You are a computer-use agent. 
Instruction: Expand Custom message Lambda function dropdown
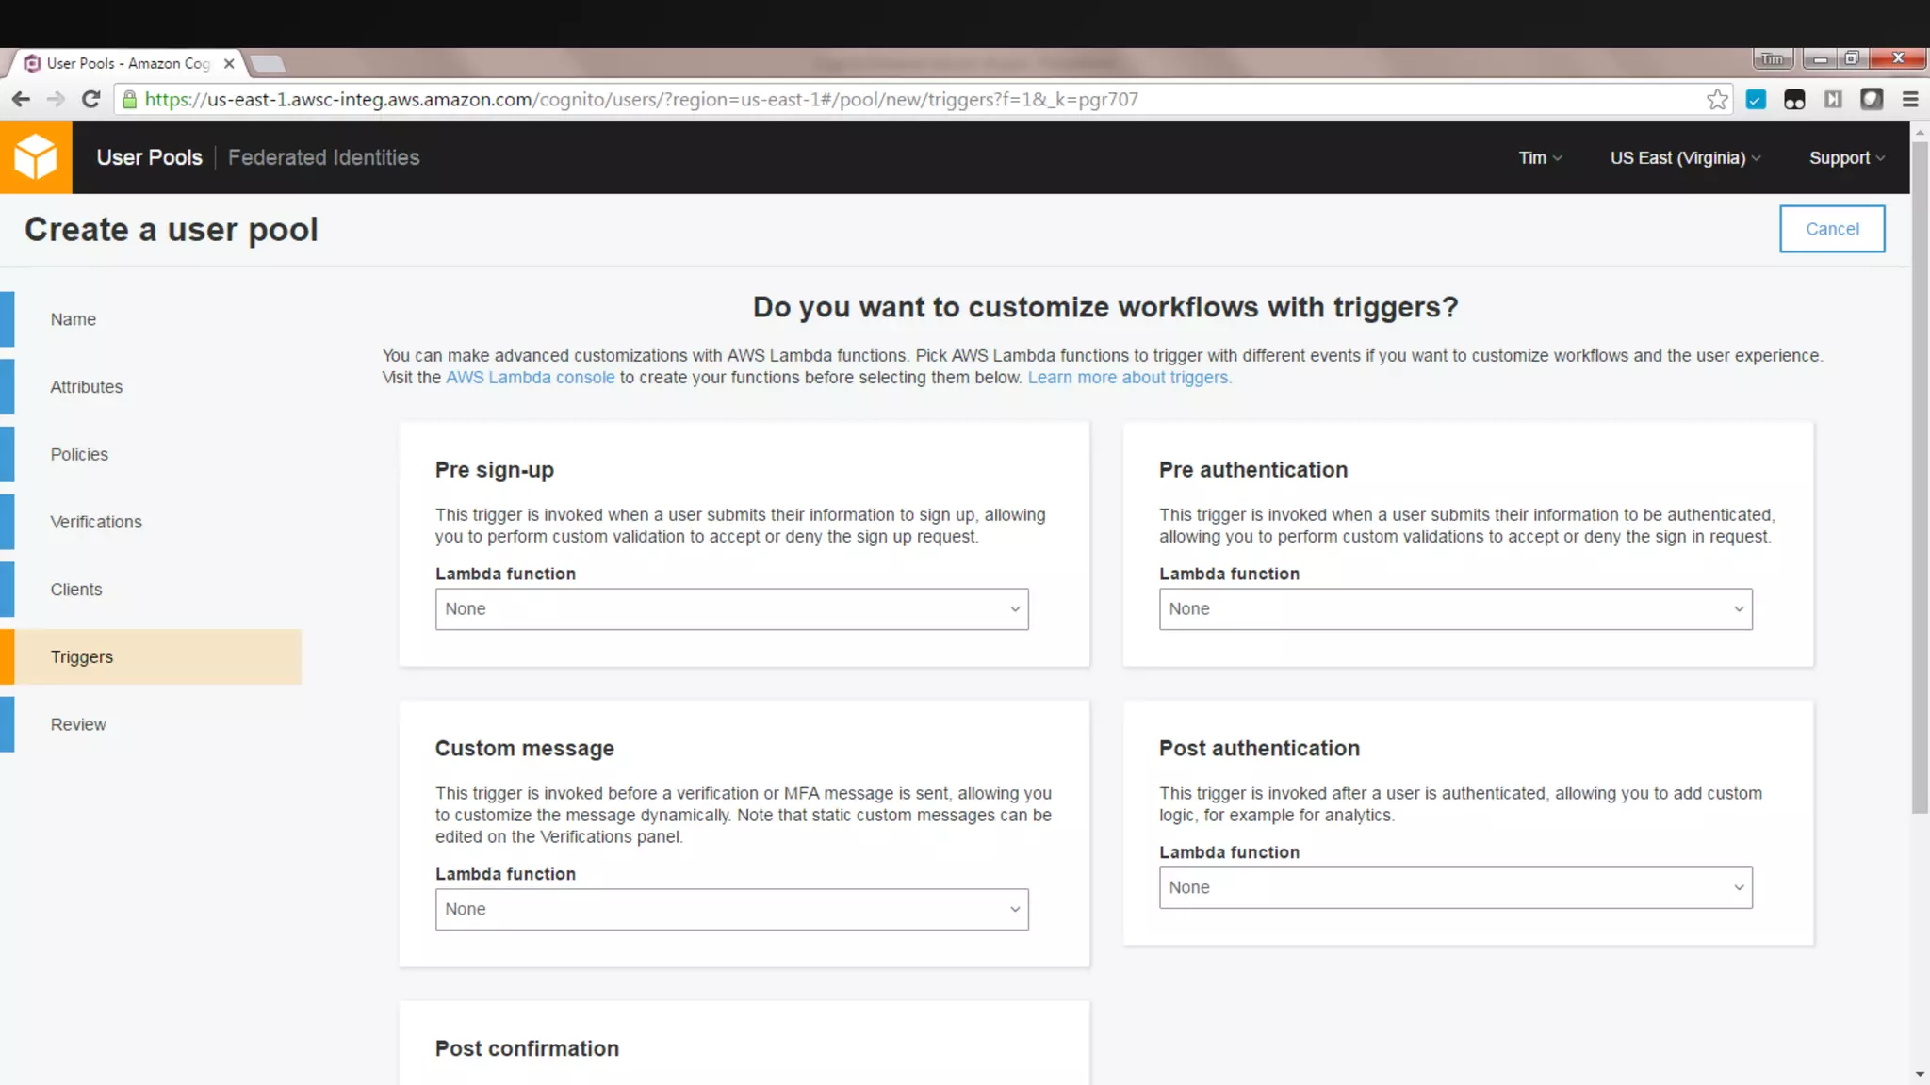(731, 910)
